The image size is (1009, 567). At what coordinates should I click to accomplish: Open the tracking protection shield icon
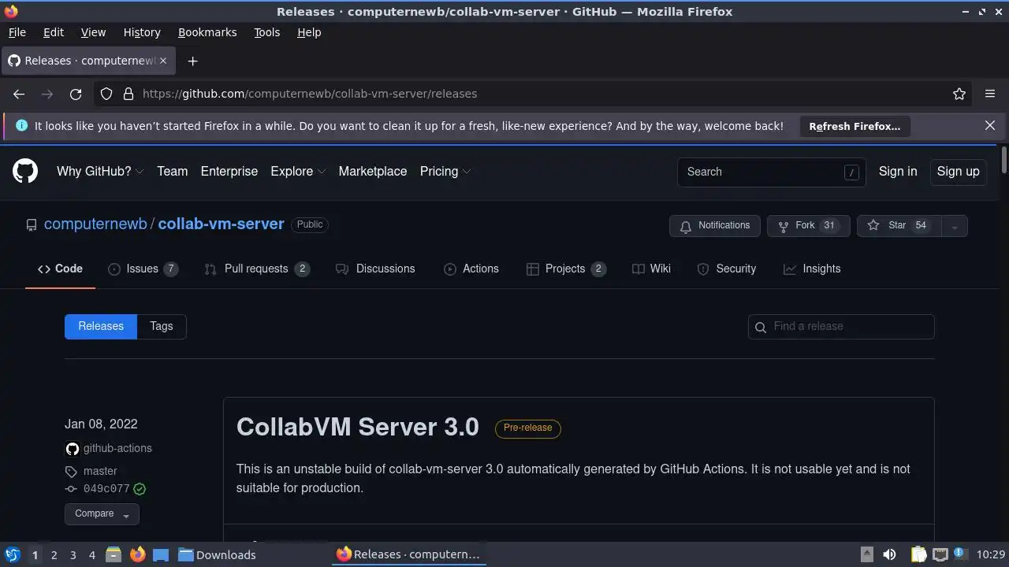point(106,94)
